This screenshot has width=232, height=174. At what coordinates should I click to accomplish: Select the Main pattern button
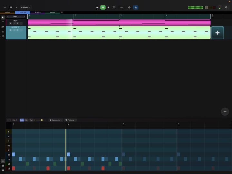point(22,120)
